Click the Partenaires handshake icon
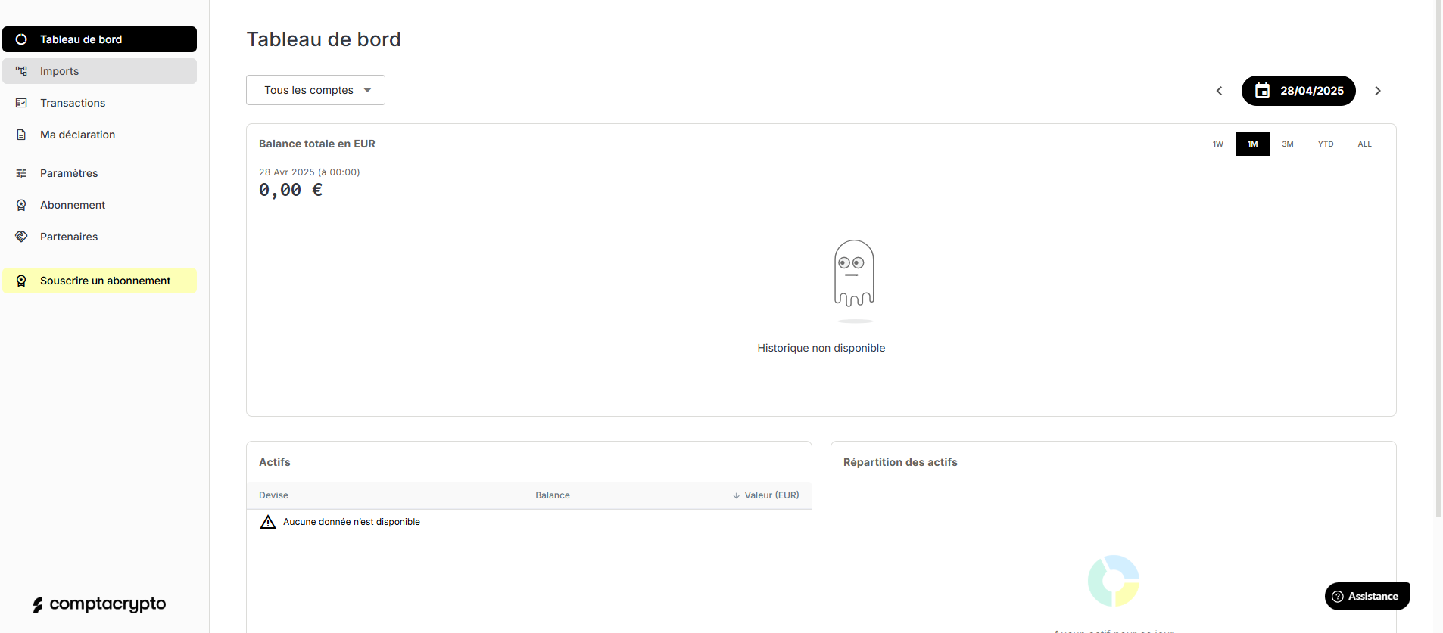This screenshot has width=1443, height=633. coord(21,237)
